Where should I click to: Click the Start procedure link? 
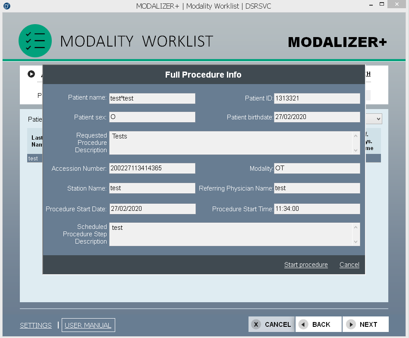(305, 265)
